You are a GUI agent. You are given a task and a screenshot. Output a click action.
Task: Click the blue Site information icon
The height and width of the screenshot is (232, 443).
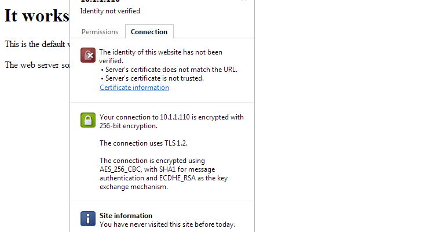88,219
